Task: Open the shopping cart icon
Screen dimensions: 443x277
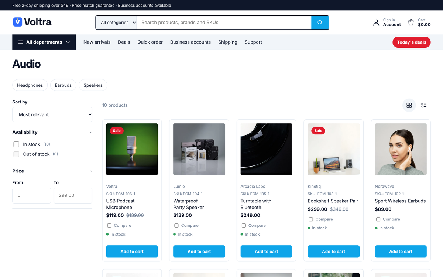Action: (x=411, y=23)
